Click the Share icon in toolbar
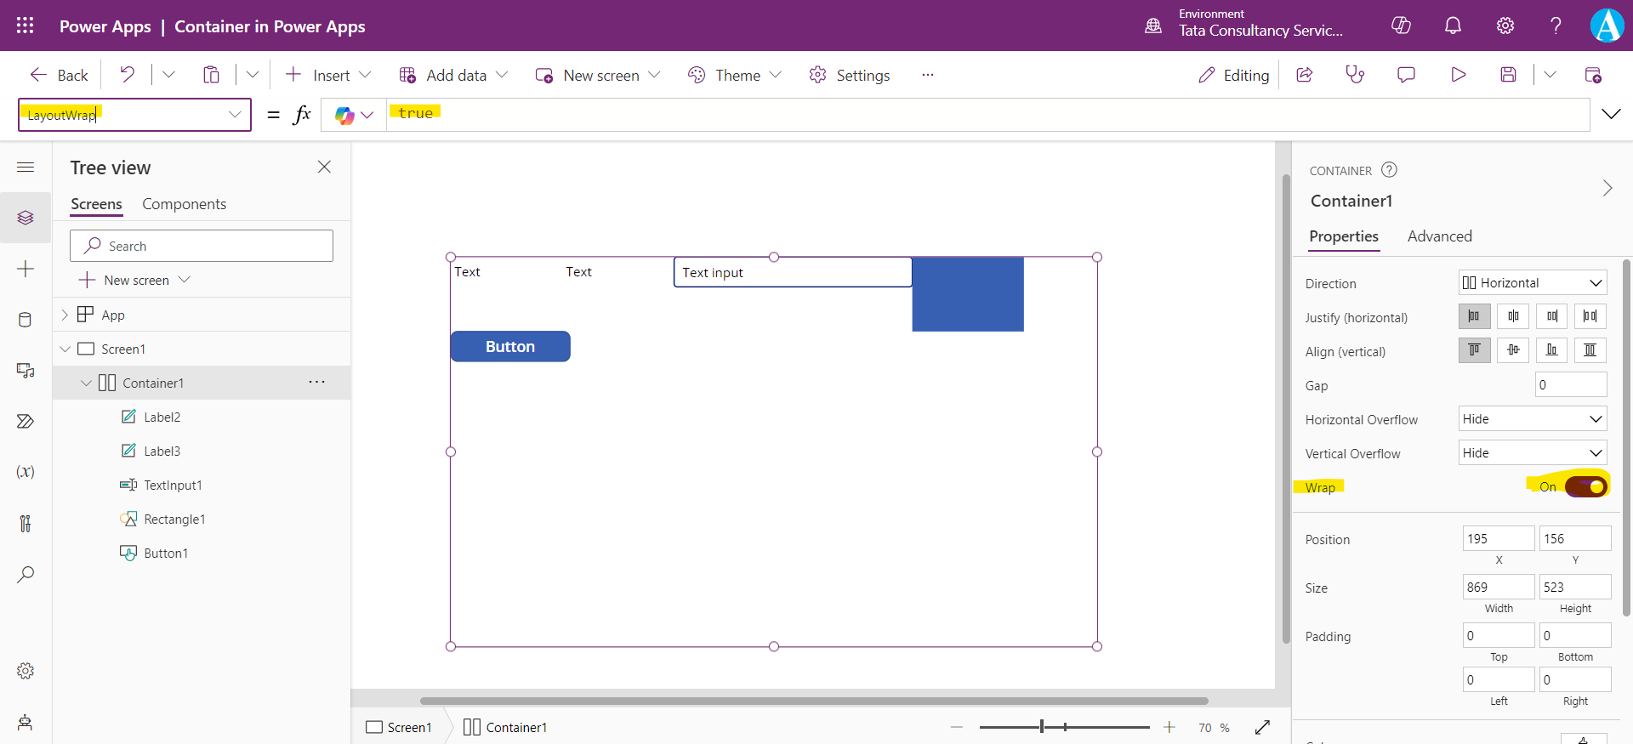 [1305, 75]
